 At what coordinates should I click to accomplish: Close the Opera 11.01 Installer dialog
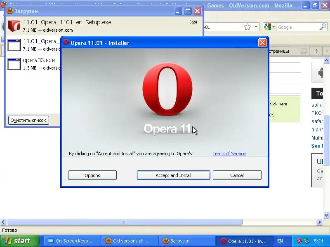tap(262, 43)
